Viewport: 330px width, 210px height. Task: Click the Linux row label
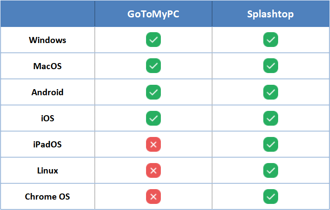pos(48,170)
